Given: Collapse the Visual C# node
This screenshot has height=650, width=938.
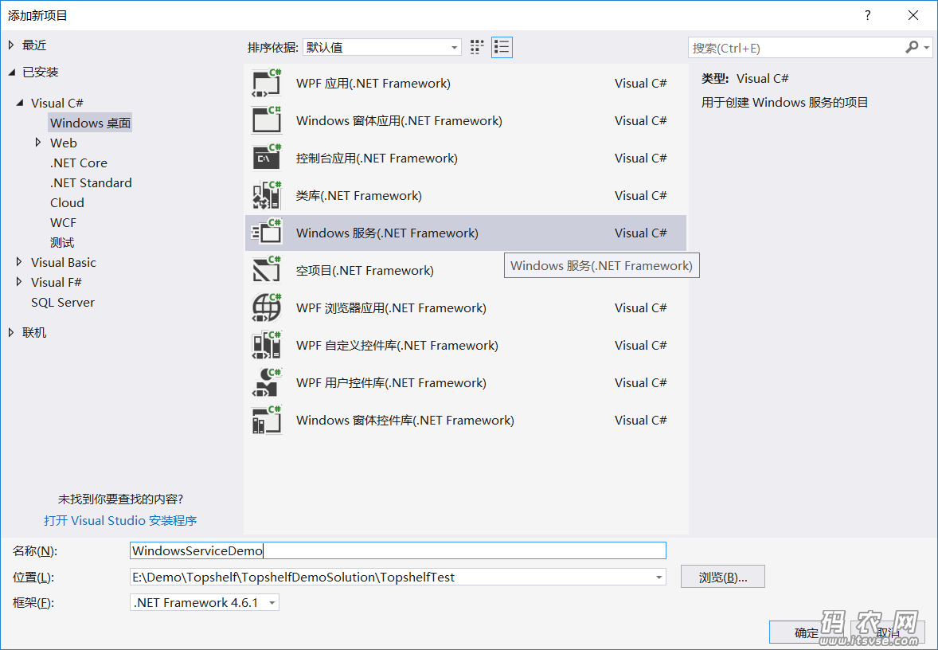Looking at the screenshot, I should 21,103.
